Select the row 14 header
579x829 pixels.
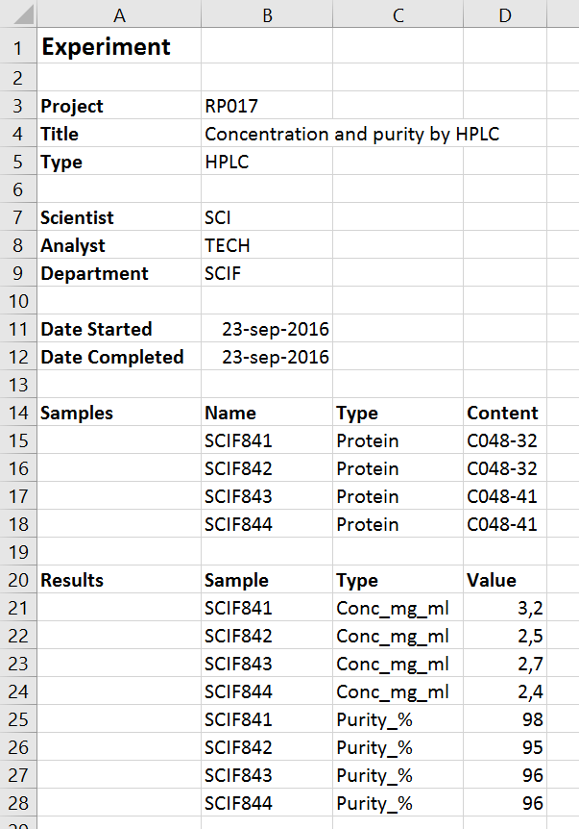(17, 414)
